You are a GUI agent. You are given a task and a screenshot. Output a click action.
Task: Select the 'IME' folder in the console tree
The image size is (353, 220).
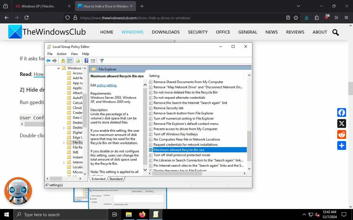point(73,152)
